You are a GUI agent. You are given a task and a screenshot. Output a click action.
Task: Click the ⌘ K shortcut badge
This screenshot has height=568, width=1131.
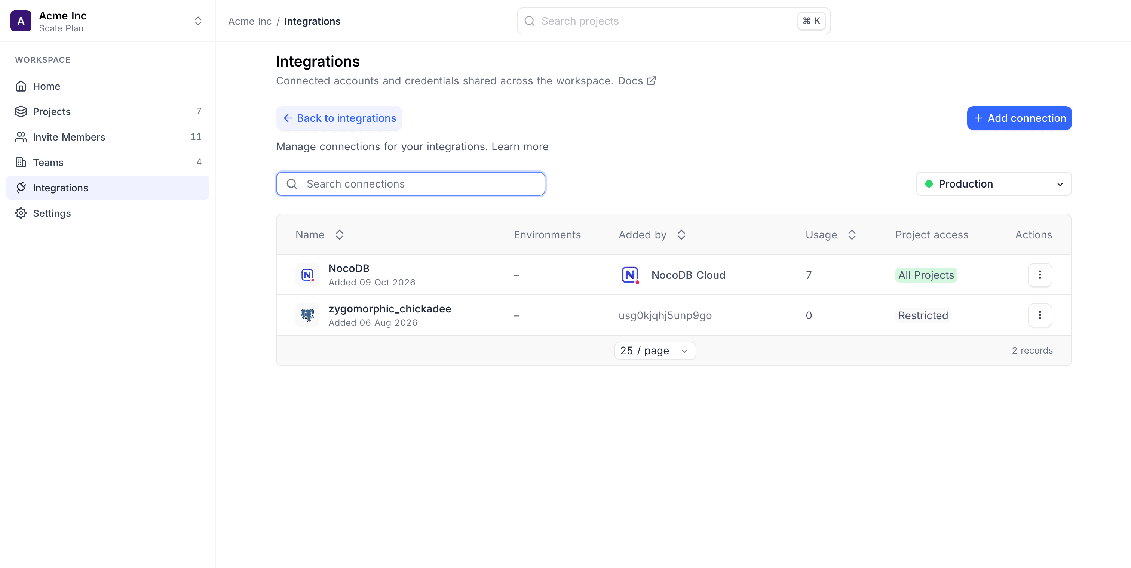811,21
